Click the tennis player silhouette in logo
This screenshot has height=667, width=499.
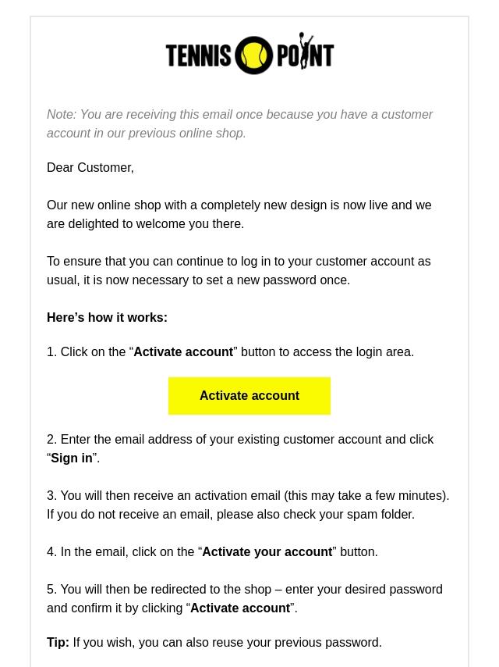(306, 45)
